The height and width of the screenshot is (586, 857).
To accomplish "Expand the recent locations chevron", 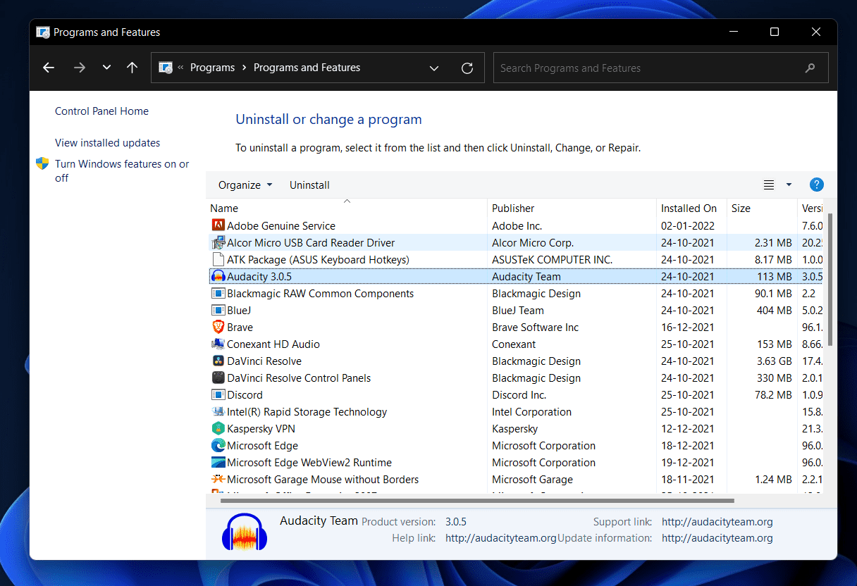I will (106, 68).
